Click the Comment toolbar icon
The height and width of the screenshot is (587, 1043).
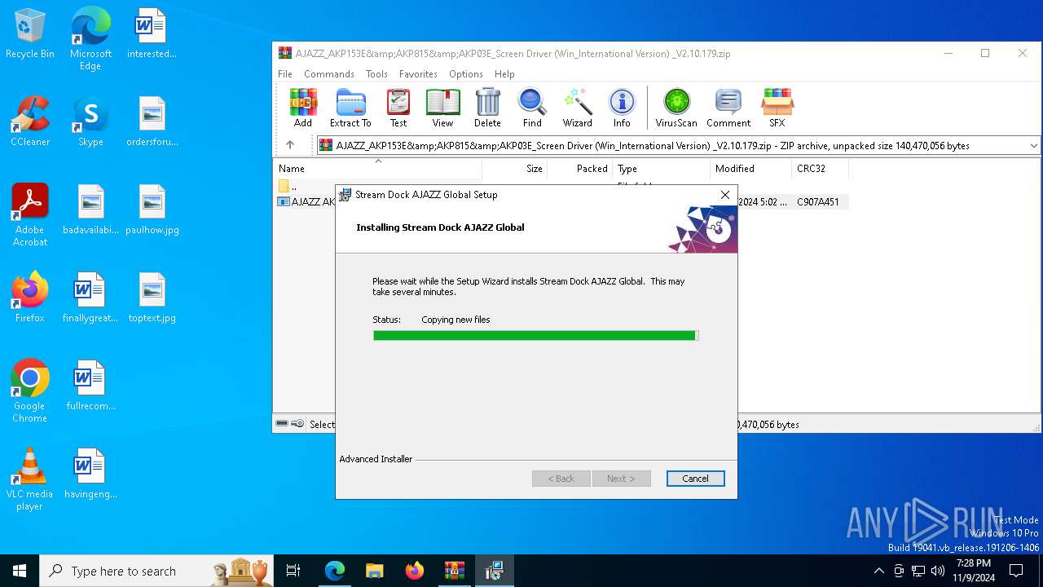tap(728, 108)
